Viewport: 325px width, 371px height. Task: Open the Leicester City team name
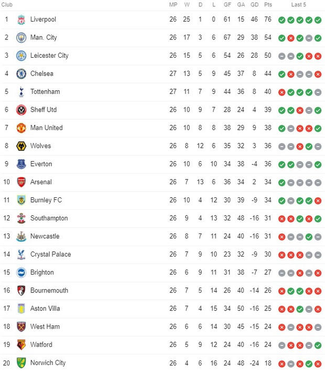(49, 56)
